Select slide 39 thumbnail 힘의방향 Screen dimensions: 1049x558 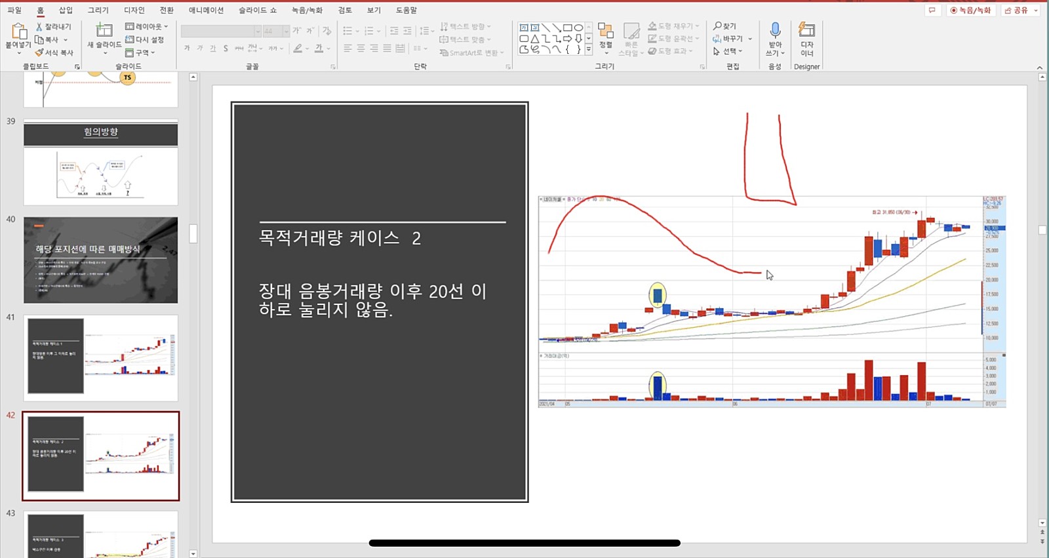pyautogui.click(x=101, y=163)
